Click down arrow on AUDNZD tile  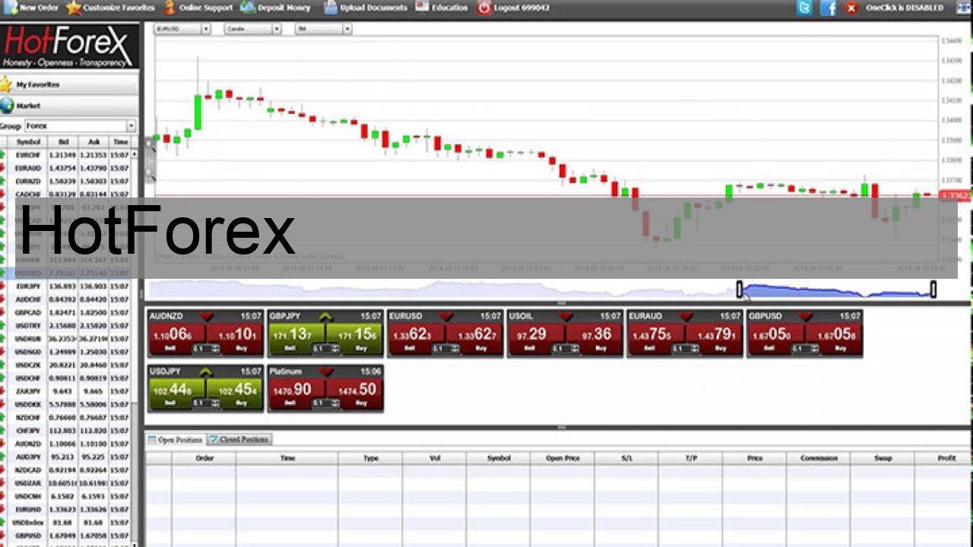pos(206,316)
